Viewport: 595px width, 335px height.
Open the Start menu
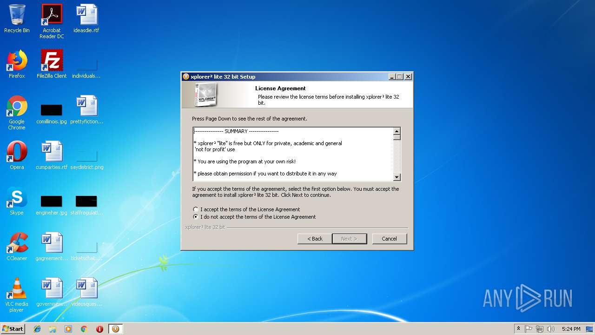(x=13, y=329)
